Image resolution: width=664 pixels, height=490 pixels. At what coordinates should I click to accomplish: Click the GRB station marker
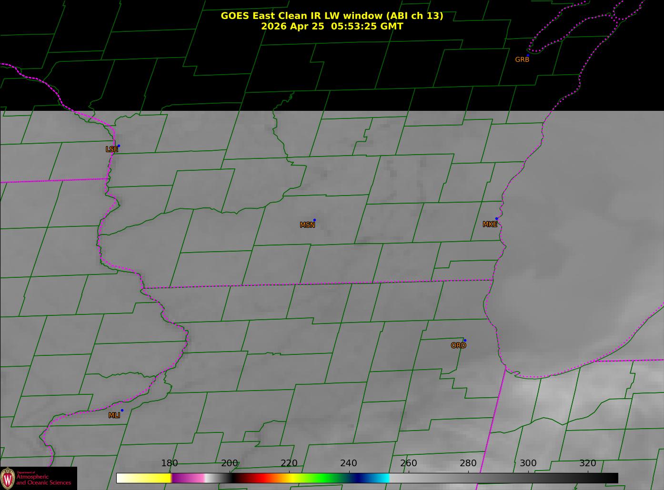point(528,56)
